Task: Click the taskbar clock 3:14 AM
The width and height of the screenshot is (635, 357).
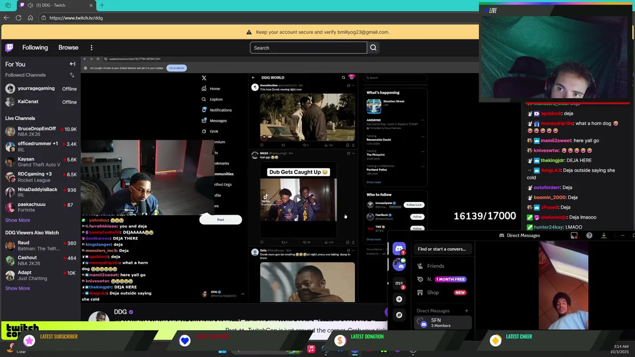Action: click(621, 346)
